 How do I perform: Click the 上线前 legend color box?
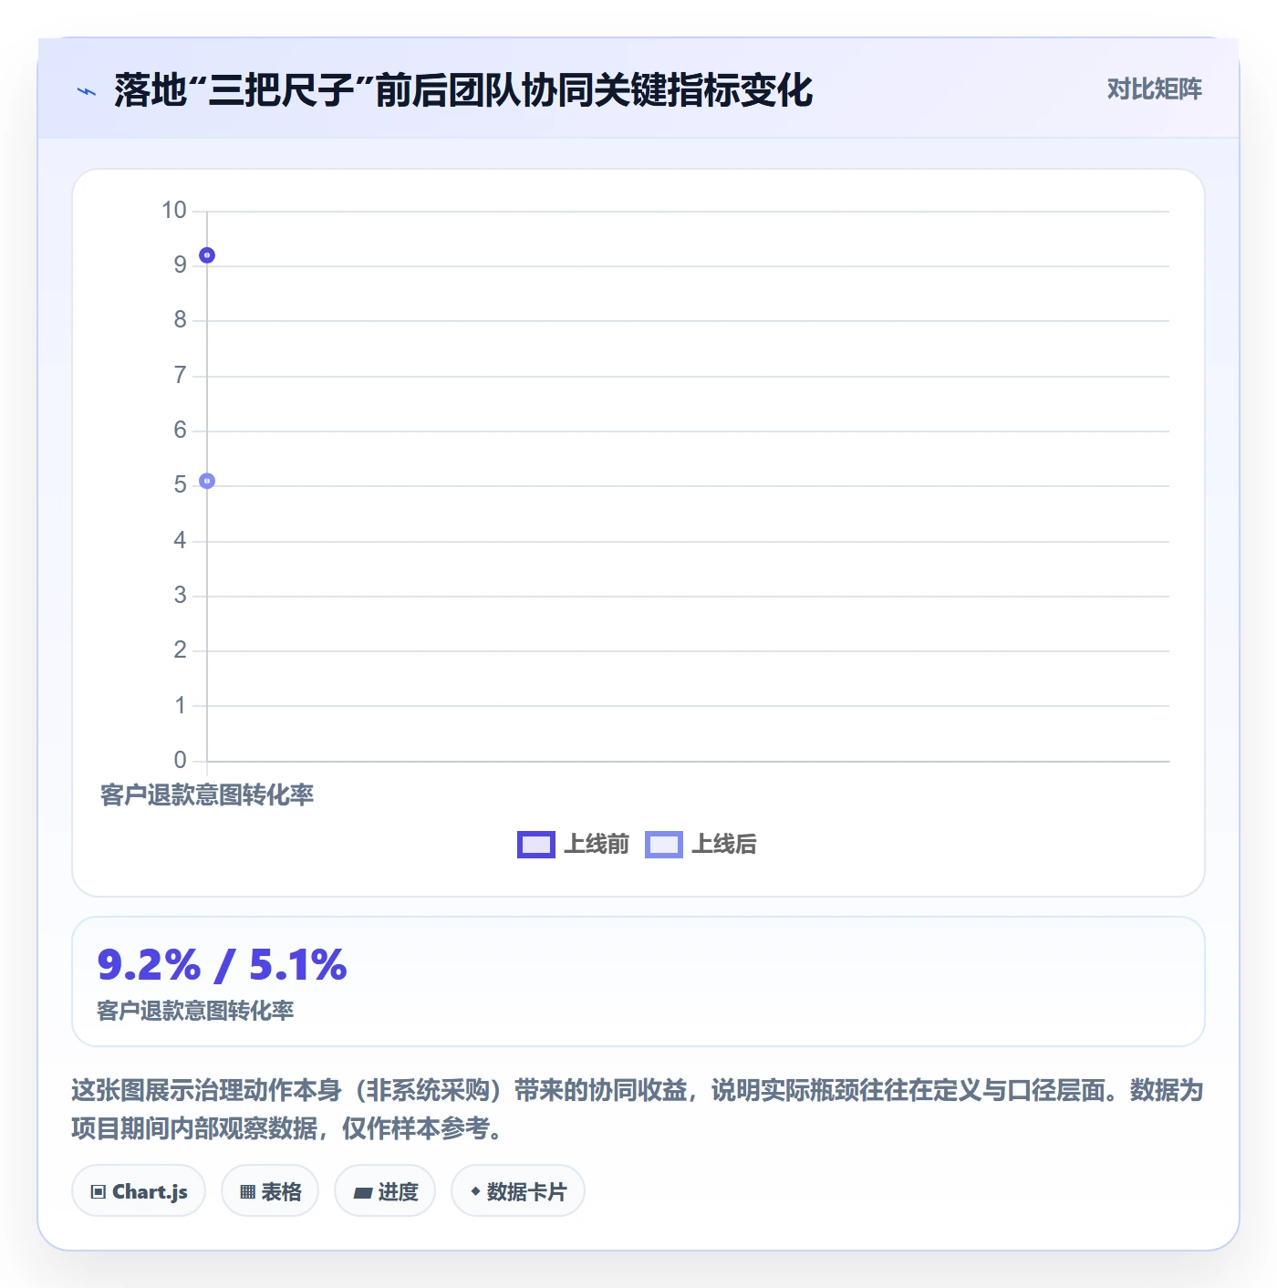pos(535,845)
